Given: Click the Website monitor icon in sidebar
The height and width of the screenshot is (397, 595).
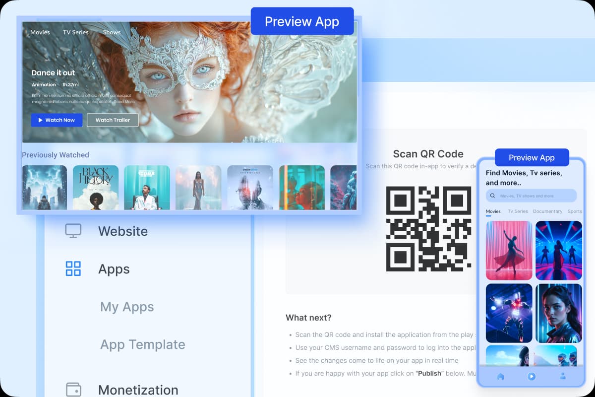Looking at the screenshot, I should 73,231.
